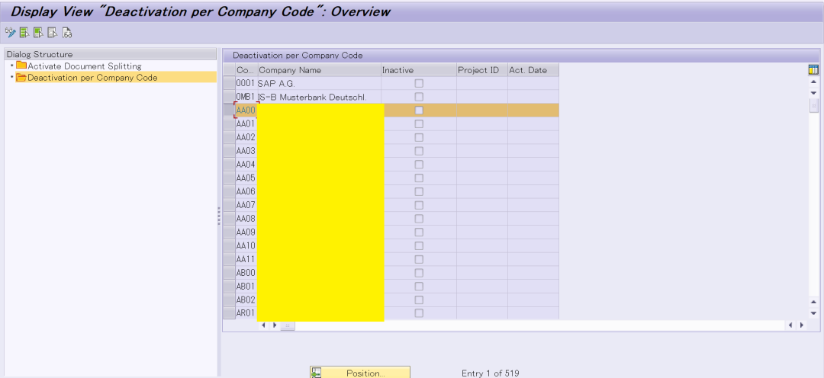The height and width of the screenshot is (378, 824).
Task: Toggle Inactive checkbox for IS-B Musterbank
Action: point(419,97)
